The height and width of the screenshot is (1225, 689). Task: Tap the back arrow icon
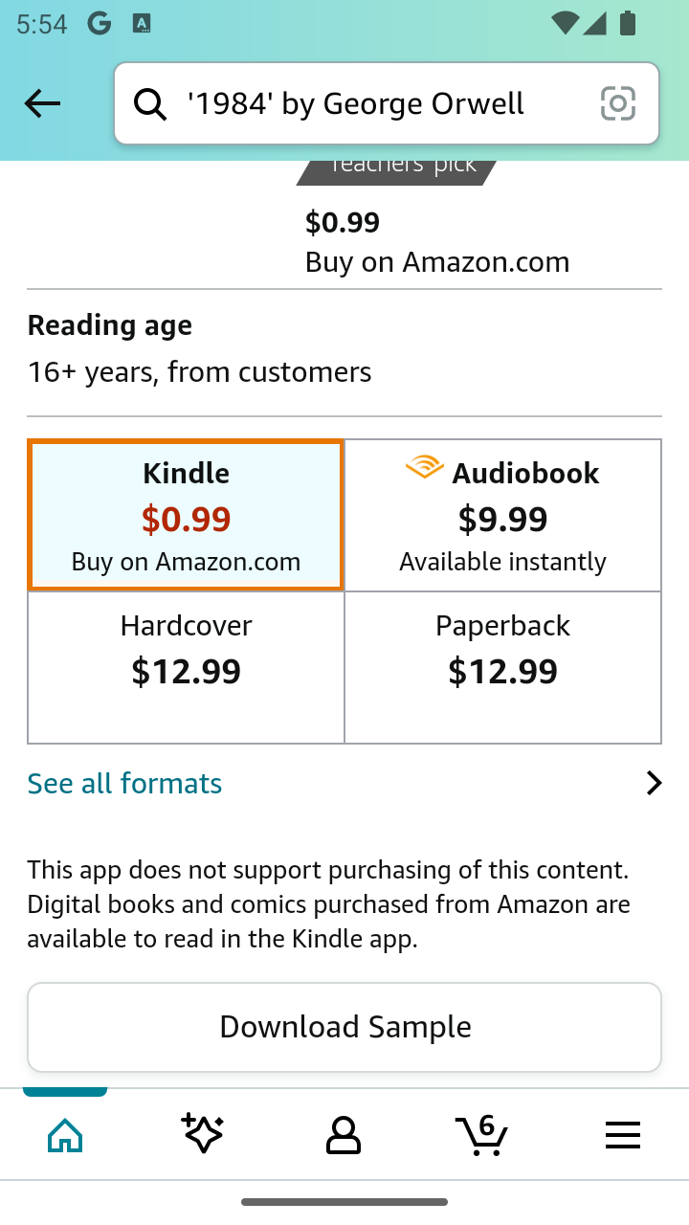[42, 103]
